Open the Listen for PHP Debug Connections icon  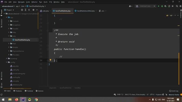169,6
